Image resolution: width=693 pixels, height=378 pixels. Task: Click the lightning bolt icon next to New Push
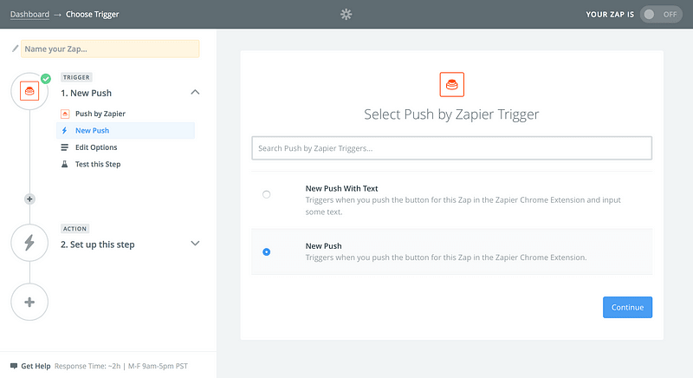(x=64, y=130)
